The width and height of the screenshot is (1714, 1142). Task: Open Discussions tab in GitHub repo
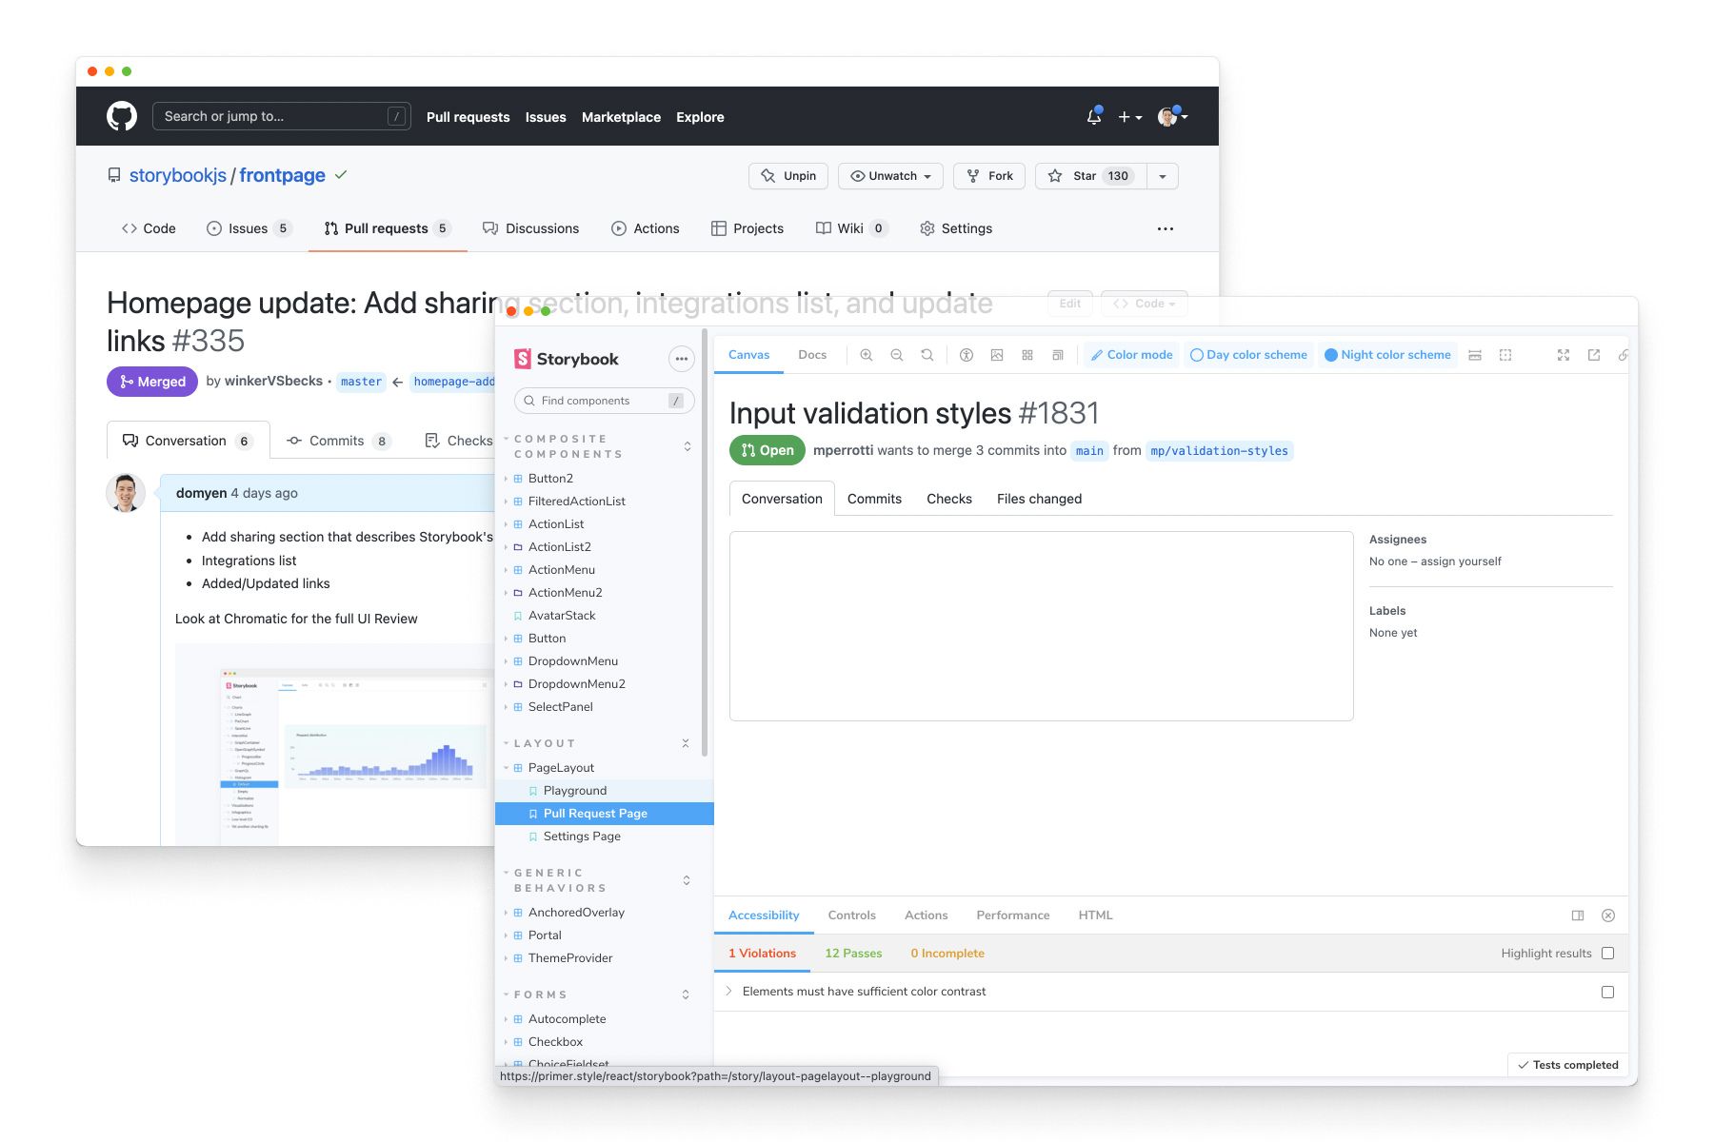[x=531, y=228]
